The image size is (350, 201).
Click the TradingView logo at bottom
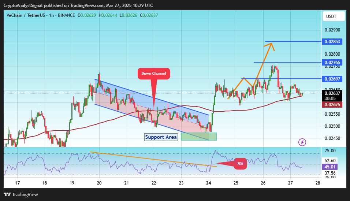coord(21,194)
